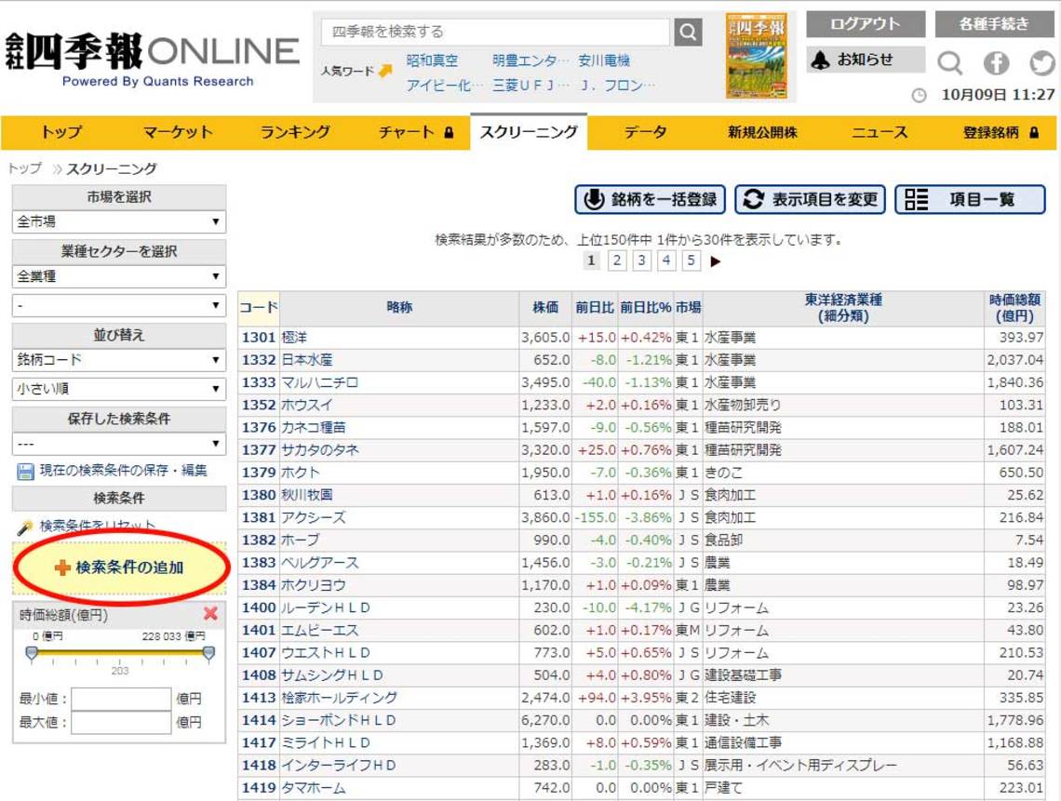
Task: Open the 各種手続き button
Action: click(x=995, y=24)
